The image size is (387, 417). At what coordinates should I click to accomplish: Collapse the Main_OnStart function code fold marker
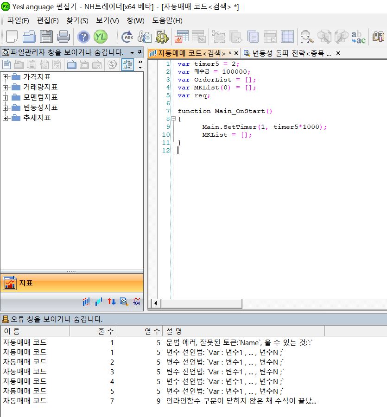point(173,119)
